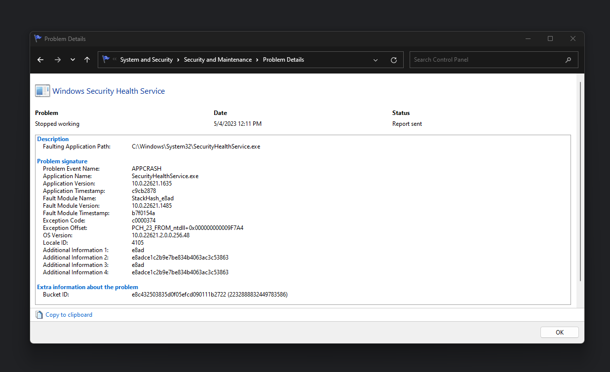Go forward with the right arrow
610x372 pixels.
coord(58,60)
